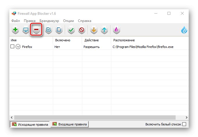
Task: Click the horizontal scrollbar right arrow
Action: [x=186, y=118]
